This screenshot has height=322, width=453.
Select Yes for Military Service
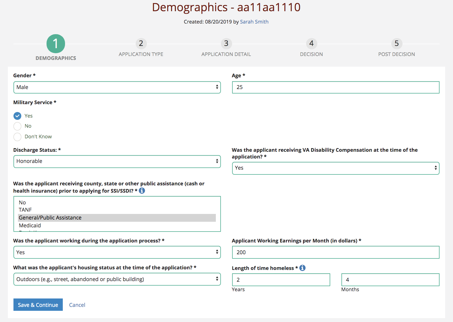coord(17,116)
